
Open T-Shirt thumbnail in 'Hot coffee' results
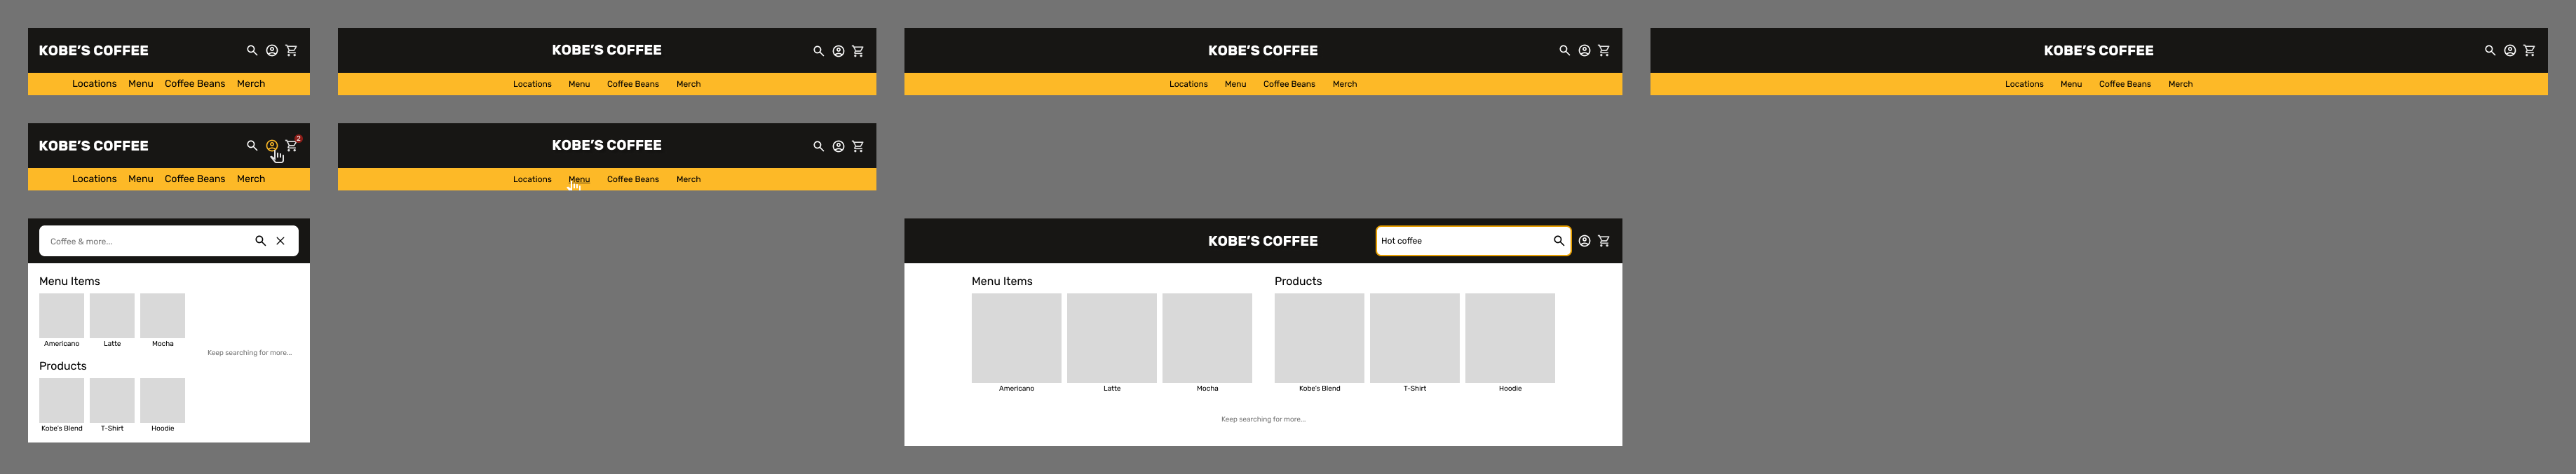[x=1415, y=338]
